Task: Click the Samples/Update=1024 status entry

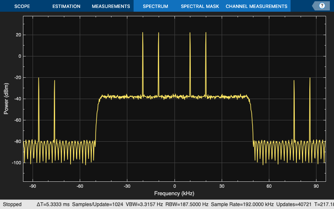Action: click(x=98, y=204)
